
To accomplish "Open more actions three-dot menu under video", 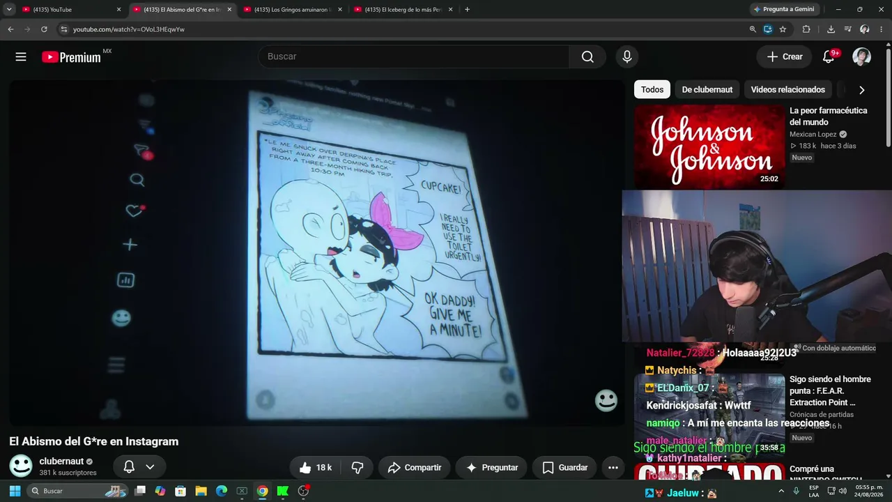I will (x=613, y=468).
